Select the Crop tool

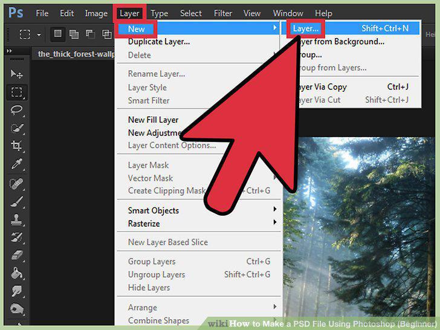[x=16, y=146]
